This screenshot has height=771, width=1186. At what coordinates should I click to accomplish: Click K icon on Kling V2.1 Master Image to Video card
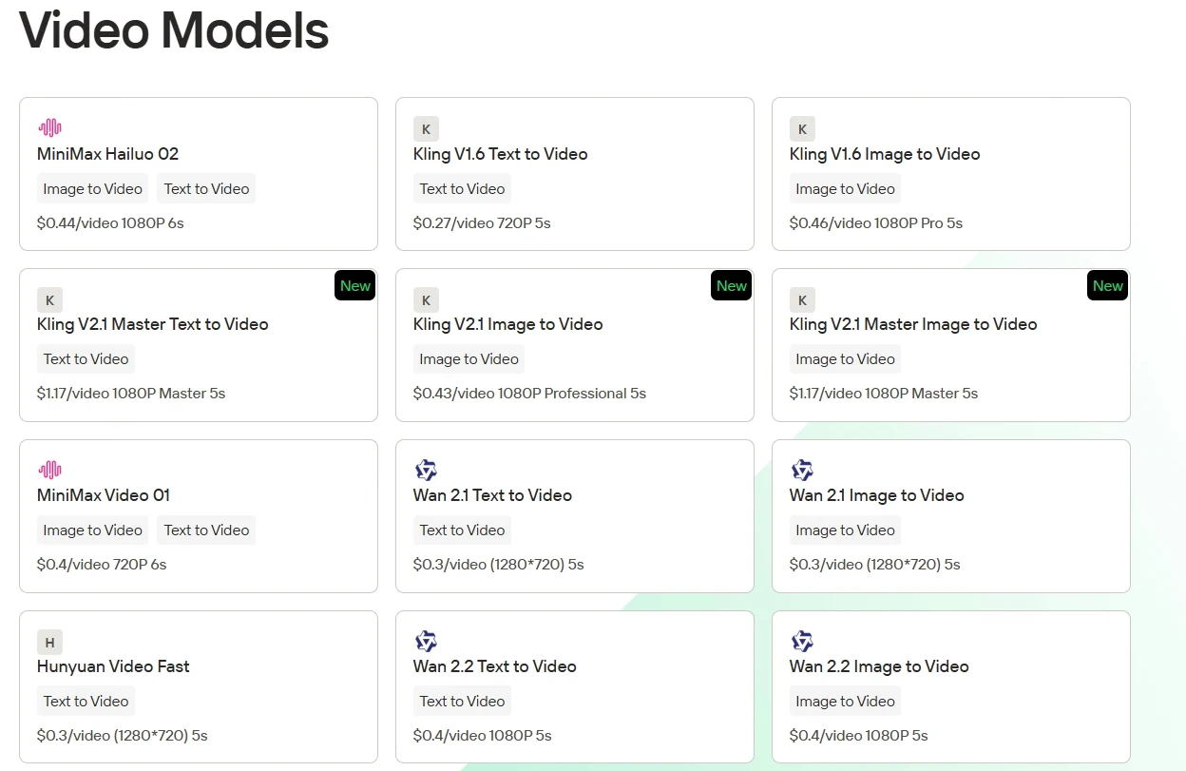click(x=802, y=300)
